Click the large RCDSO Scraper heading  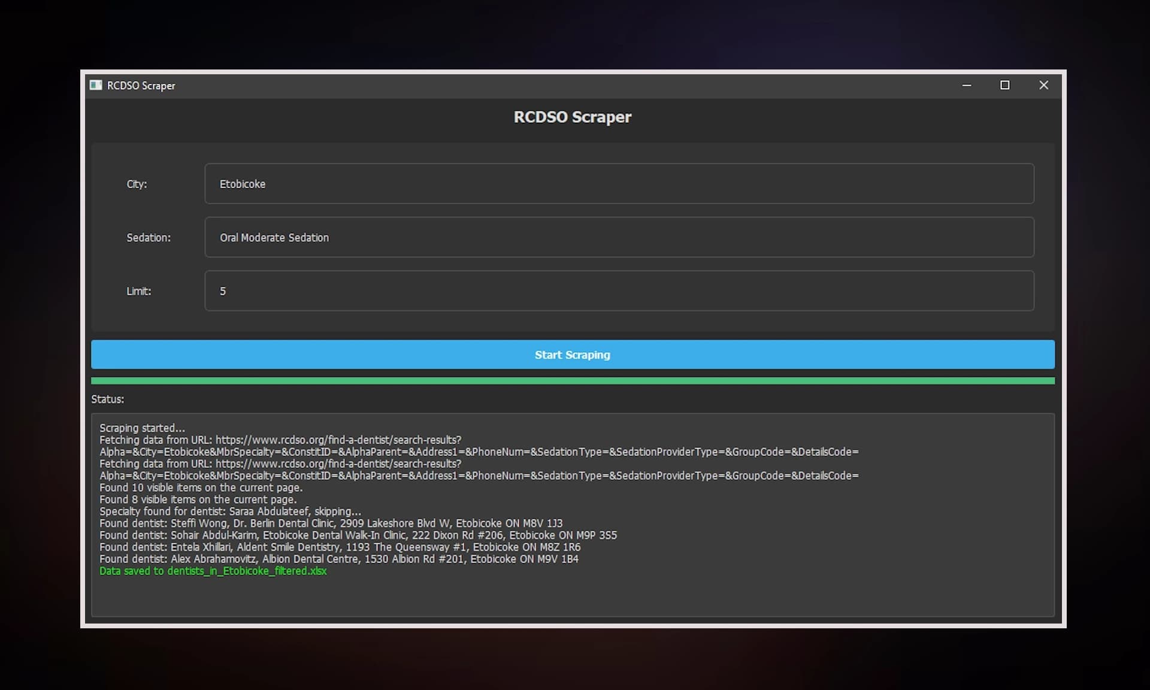pyautogui.click(x=573, y=117)
